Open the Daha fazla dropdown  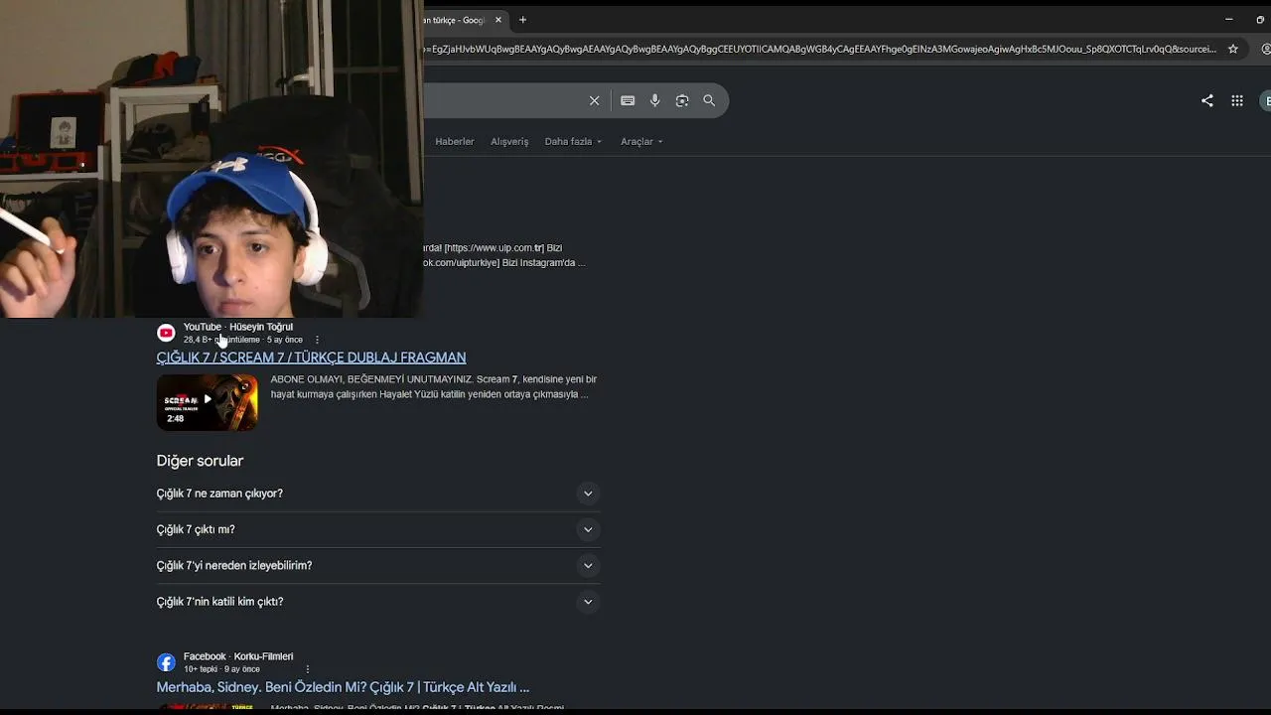573,141
